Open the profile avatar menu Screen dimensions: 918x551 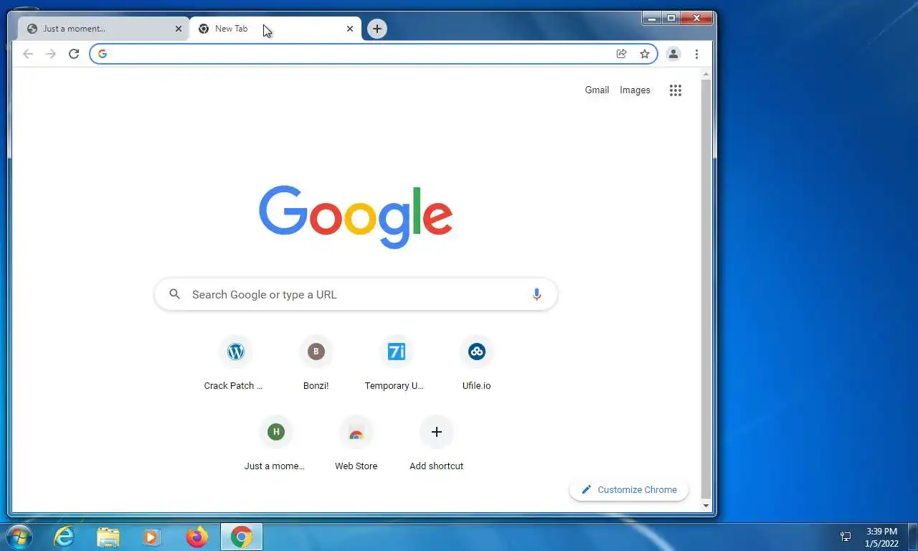click(673, 54)
